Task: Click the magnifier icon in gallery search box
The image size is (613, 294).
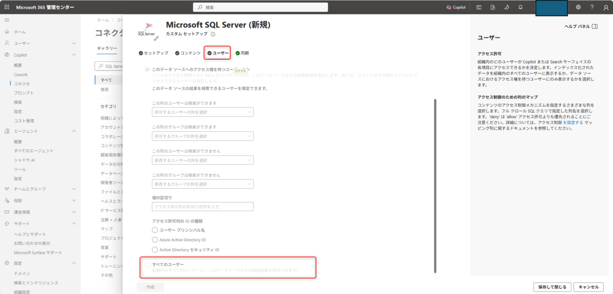Action: (100, 66)
